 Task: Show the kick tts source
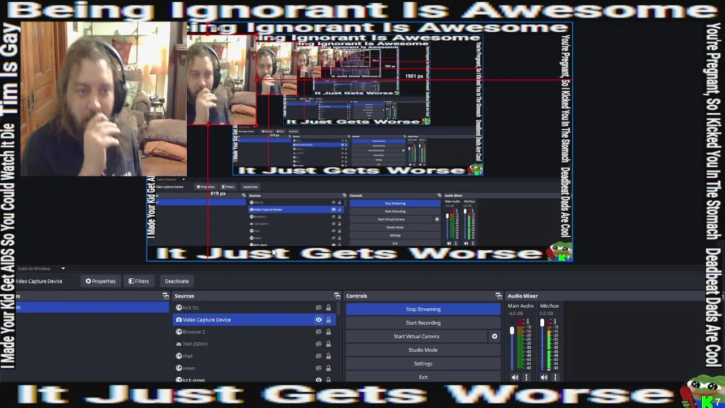point(318,308)
